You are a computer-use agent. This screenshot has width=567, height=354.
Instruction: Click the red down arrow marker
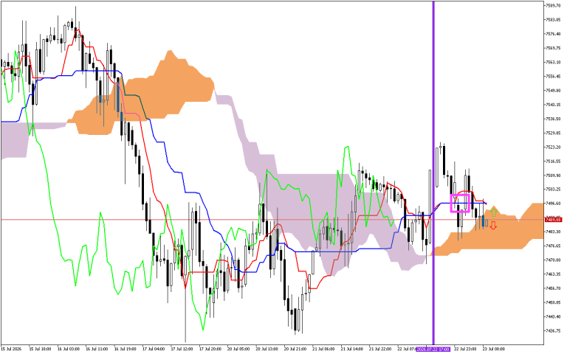point(493,226)
